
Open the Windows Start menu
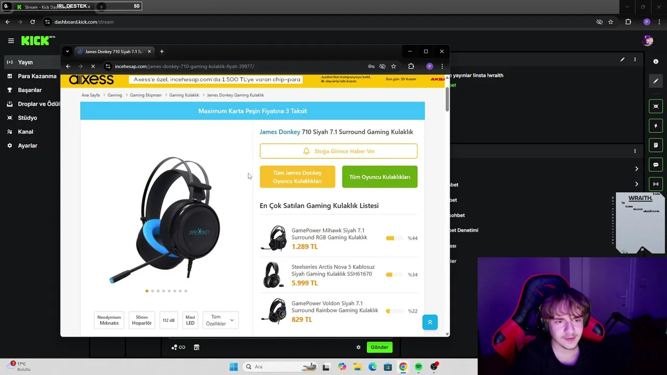pos(233,367)
